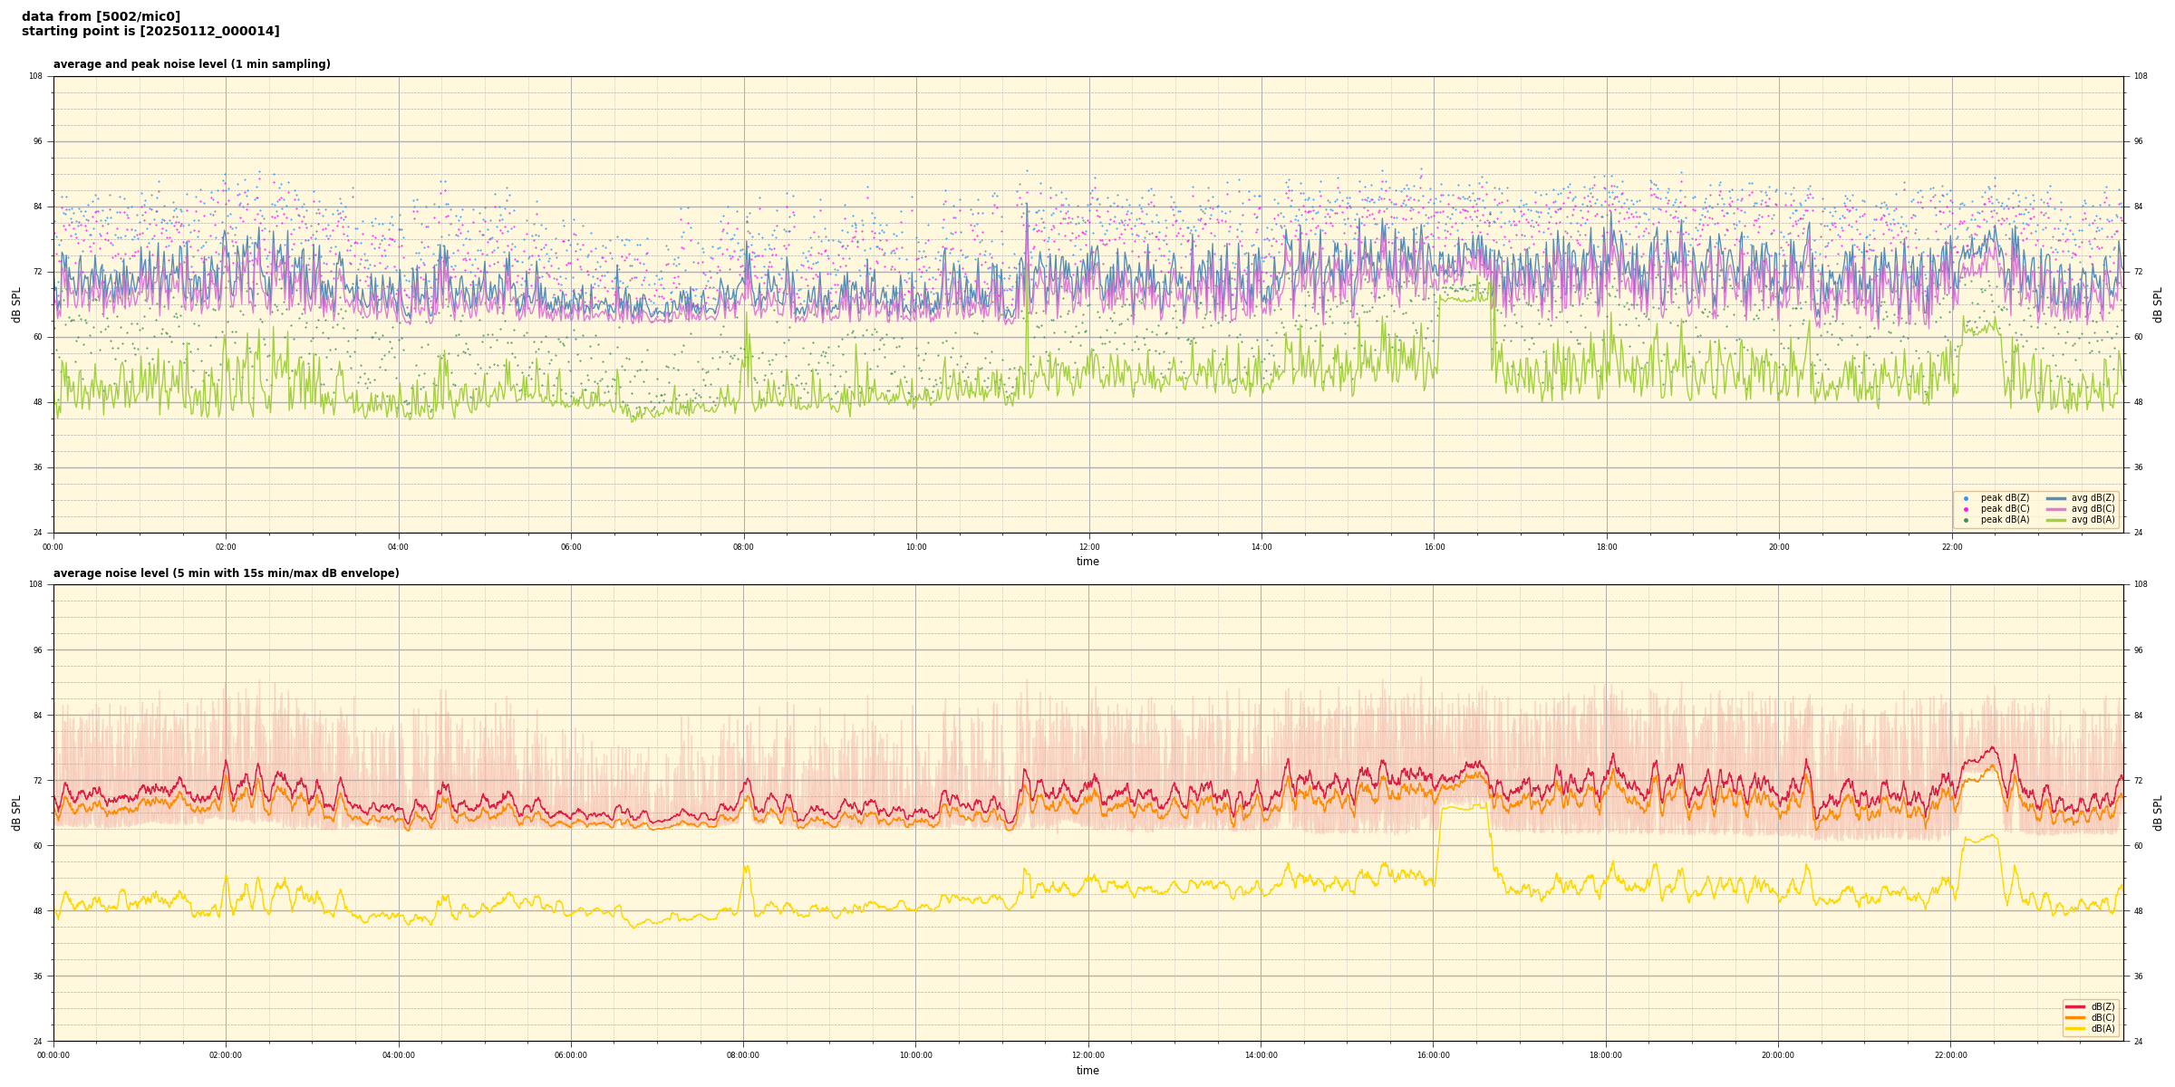The height and width of the screenshot is (1087, 2175).
Task: Click the avg dB(C) legend line
Action: click(2056, 509)
